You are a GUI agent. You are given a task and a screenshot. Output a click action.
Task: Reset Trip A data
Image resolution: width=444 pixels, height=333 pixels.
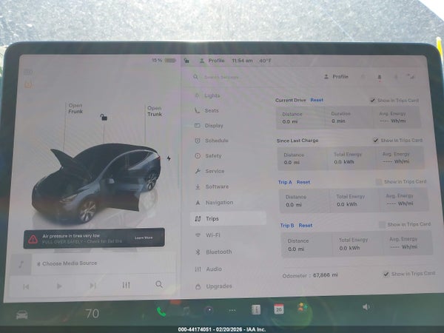point(303,182)
